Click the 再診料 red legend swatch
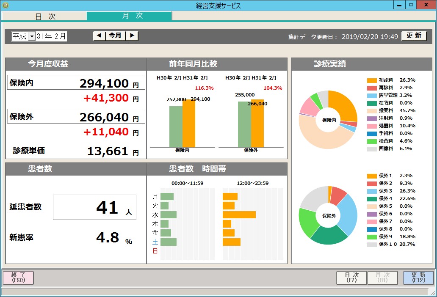This screenshot has height=297, width=437. click(372, 88)
